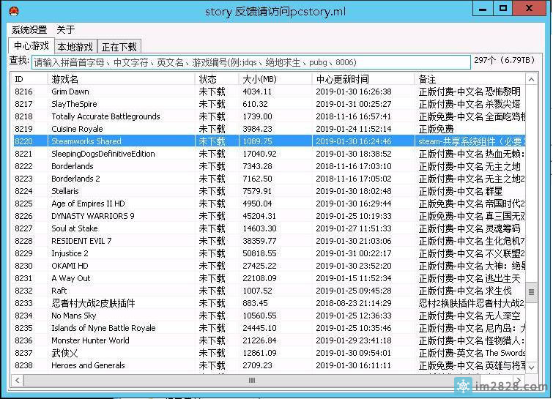Select the Age of Empires II HD row
The width and height of the screenshot is (553, 399).
(x=269, y=204)
